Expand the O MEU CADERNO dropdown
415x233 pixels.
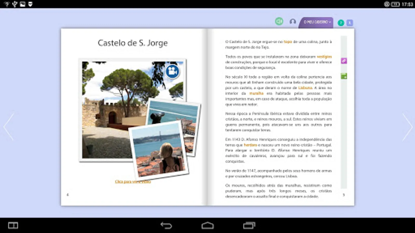[x=317, y=22]
